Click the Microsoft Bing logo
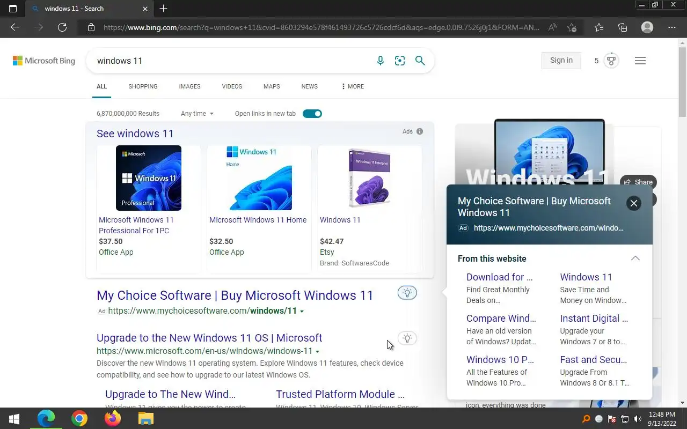The height and width of the screenshot is (429, 687). 44,61
